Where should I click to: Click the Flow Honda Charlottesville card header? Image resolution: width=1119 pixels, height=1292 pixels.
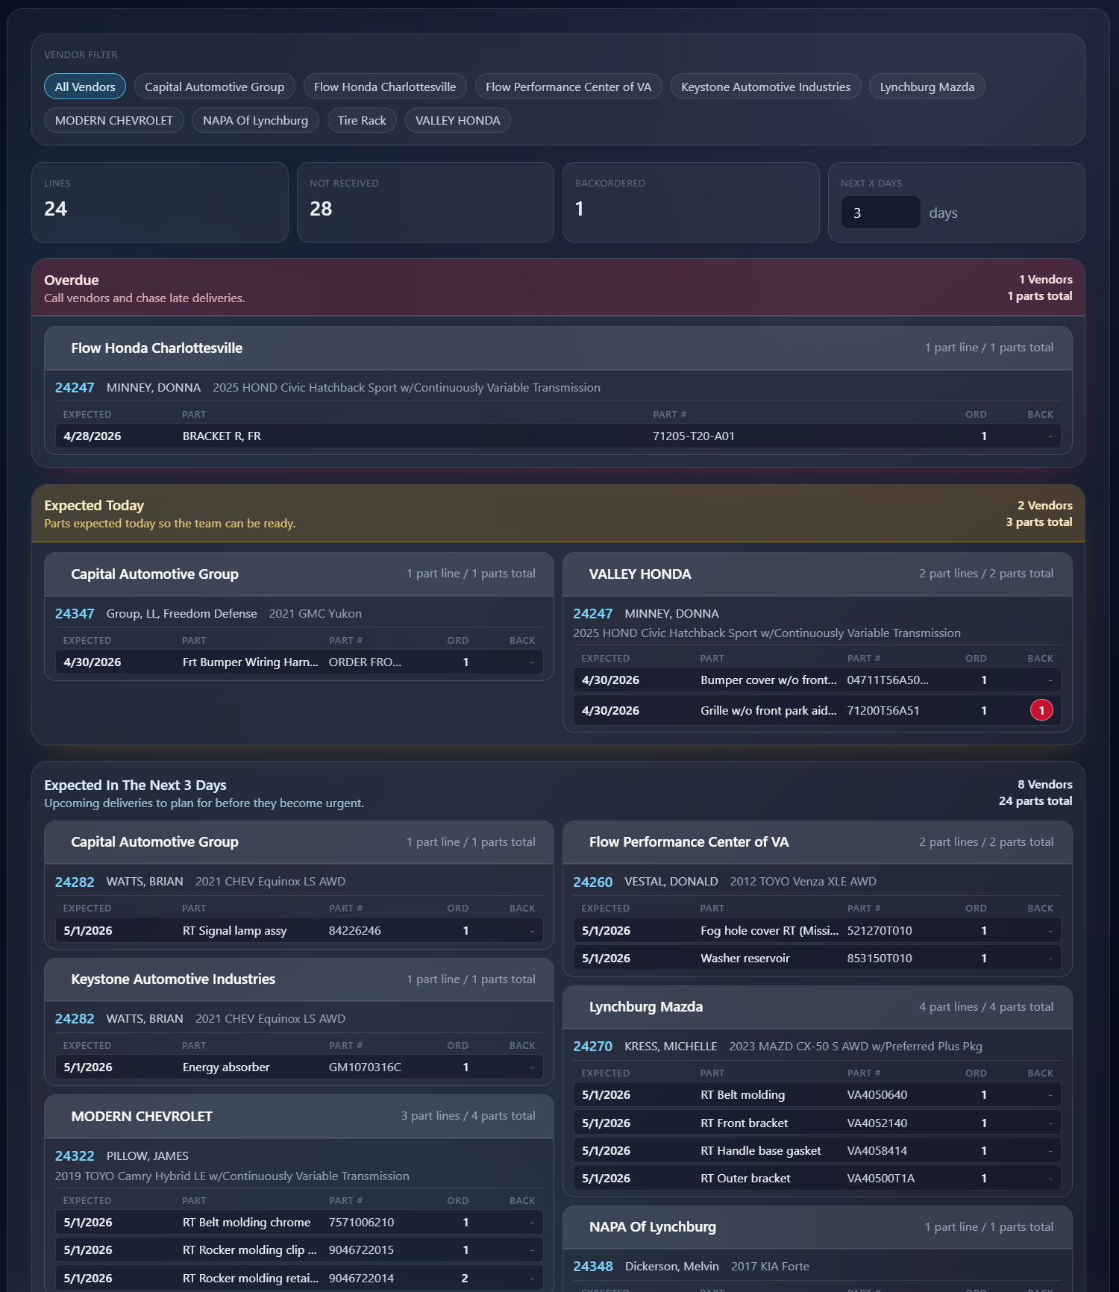pos(558,348)
